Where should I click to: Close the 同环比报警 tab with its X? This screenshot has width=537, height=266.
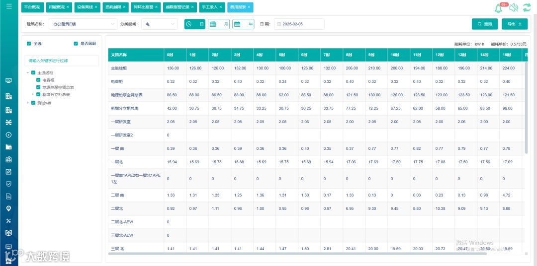[x=156, y=7]
